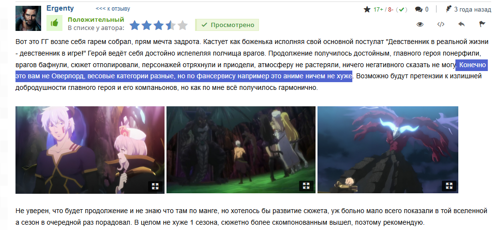Report the review with flag icon
The height and width of the screenshot is (230, 498).
pos(482,24)
